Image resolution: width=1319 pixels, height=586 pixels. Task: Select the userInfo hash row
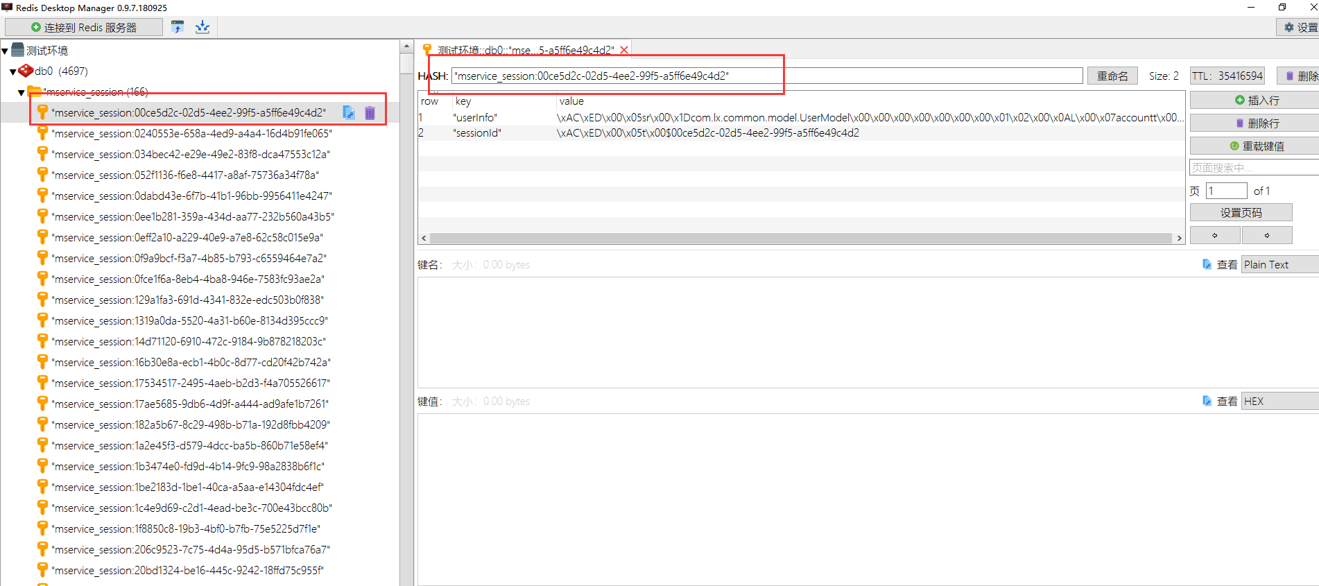(801, 117)
